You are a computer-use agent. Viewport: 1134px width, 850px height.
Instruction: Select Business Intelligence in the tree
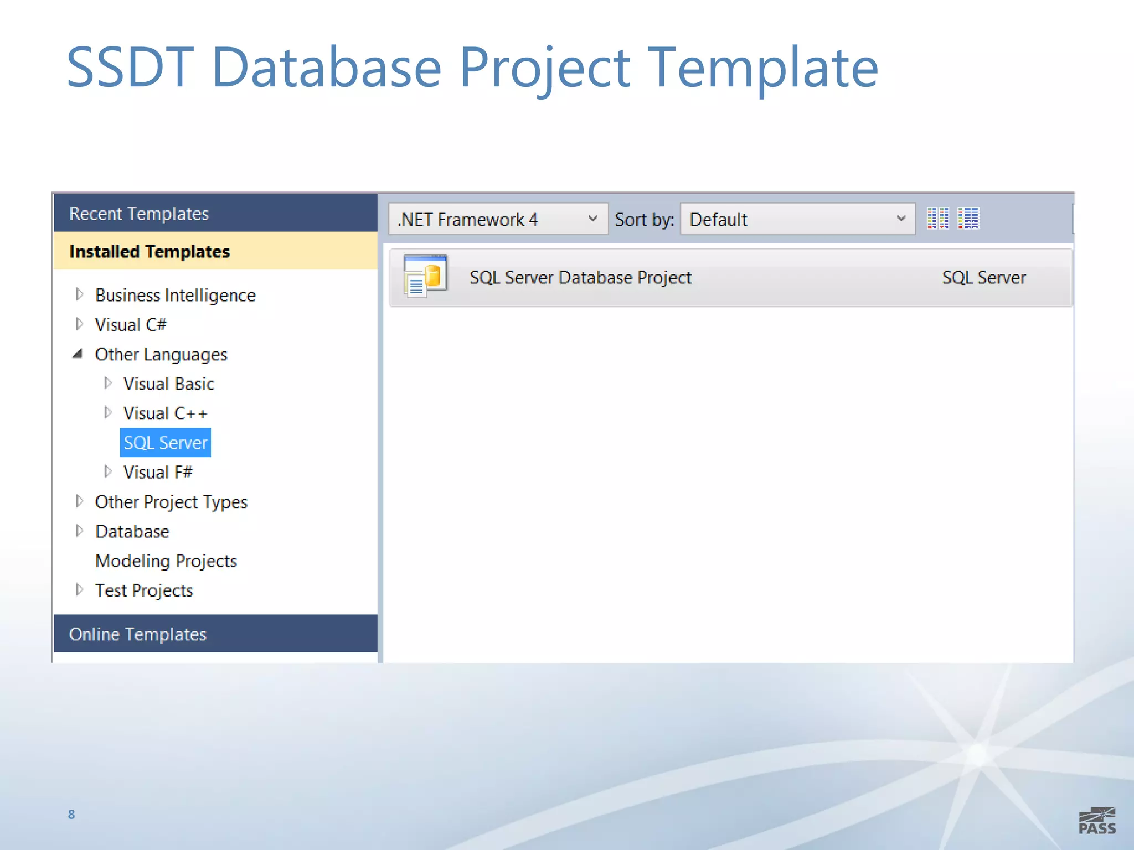coord(175,295)
